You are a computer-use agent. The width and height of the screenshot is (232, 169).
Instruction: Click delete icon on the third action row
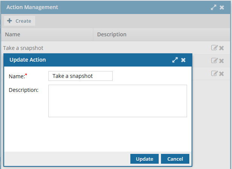[x=222, y=74]
